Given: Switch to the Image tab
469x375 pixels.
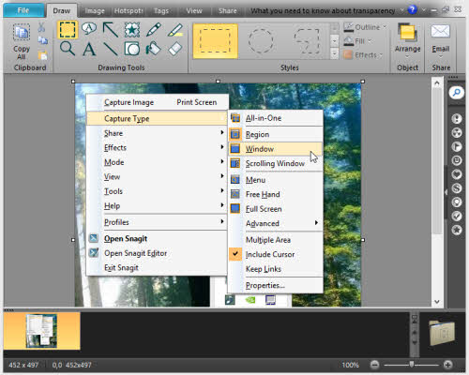Looking at the screenshot, I should (95, 11).
